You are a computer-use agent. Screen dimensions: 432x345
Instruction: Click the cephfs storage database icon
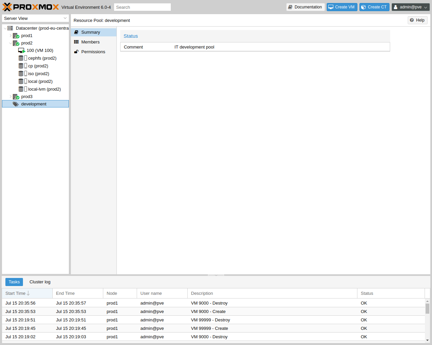pyautogui.click(x=21, y=58)
